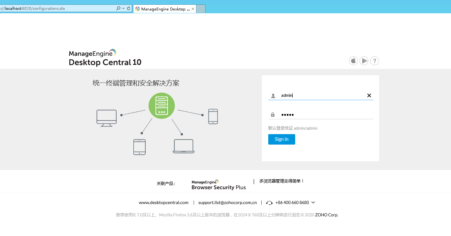This screenshot has width=451, height=236.
Task: Click the 关联产品 label
Action: point(166,183)
